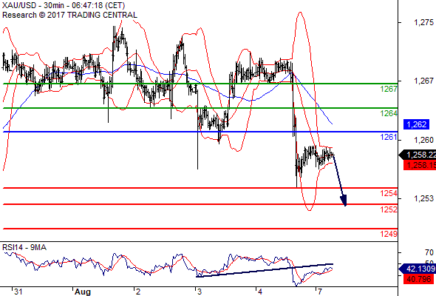Select the red 1,258.15 price tag
Screen dimensions: 436x296
pos(420,165)
